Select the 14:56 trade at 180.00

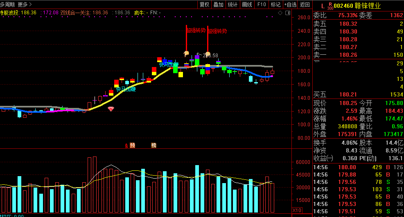pyautogui.click(x=358, y=168)
